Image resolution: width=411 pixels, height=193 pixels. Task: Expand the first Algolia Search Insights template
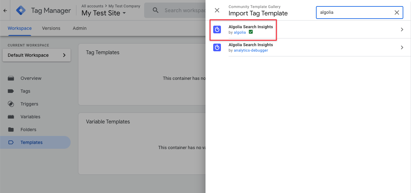tap(402, 29)
